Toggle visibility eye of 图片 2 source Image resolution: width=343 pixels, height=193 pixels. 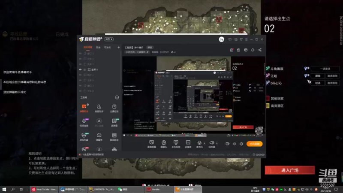pyautogui.click(x=80, y=75)
